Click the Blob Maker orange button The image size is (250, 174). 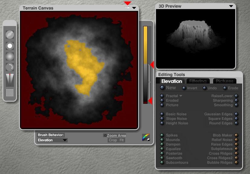pos(236,135)
